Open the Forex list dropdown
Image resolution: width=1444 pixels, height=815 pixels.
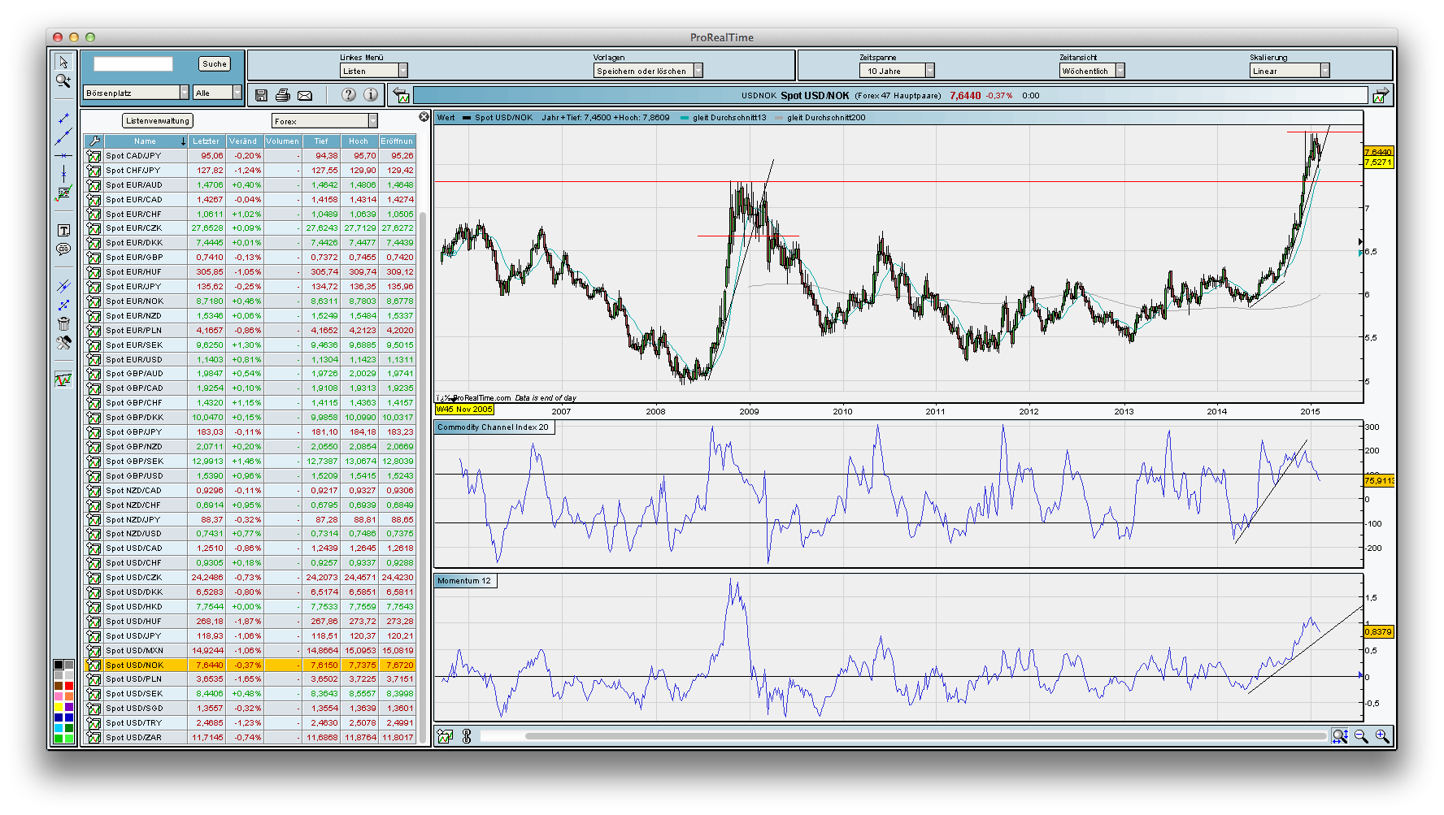(x=324, y=121)
